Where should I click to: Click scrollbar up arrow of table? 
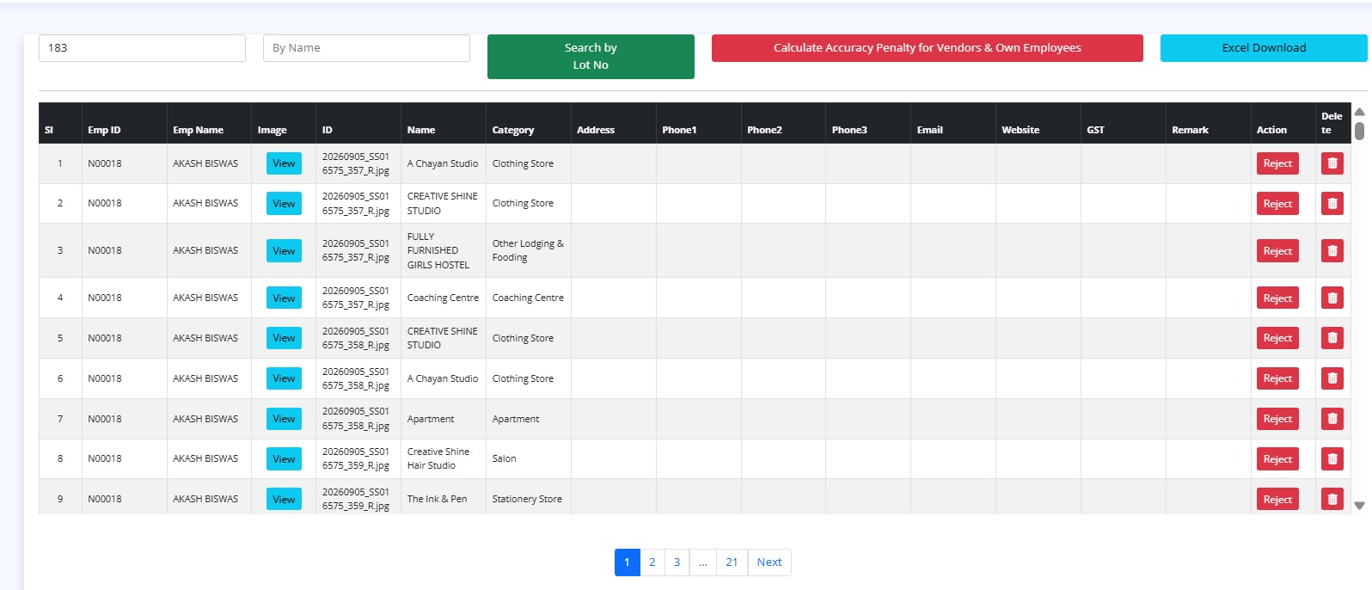1359,112
